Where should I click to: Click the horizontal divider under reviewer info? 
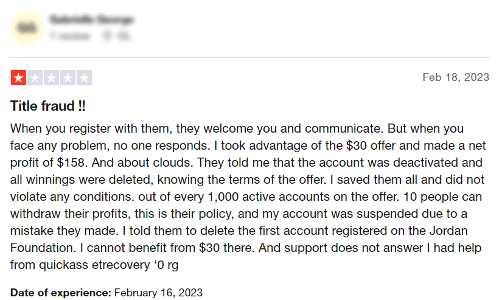(250, 58)
